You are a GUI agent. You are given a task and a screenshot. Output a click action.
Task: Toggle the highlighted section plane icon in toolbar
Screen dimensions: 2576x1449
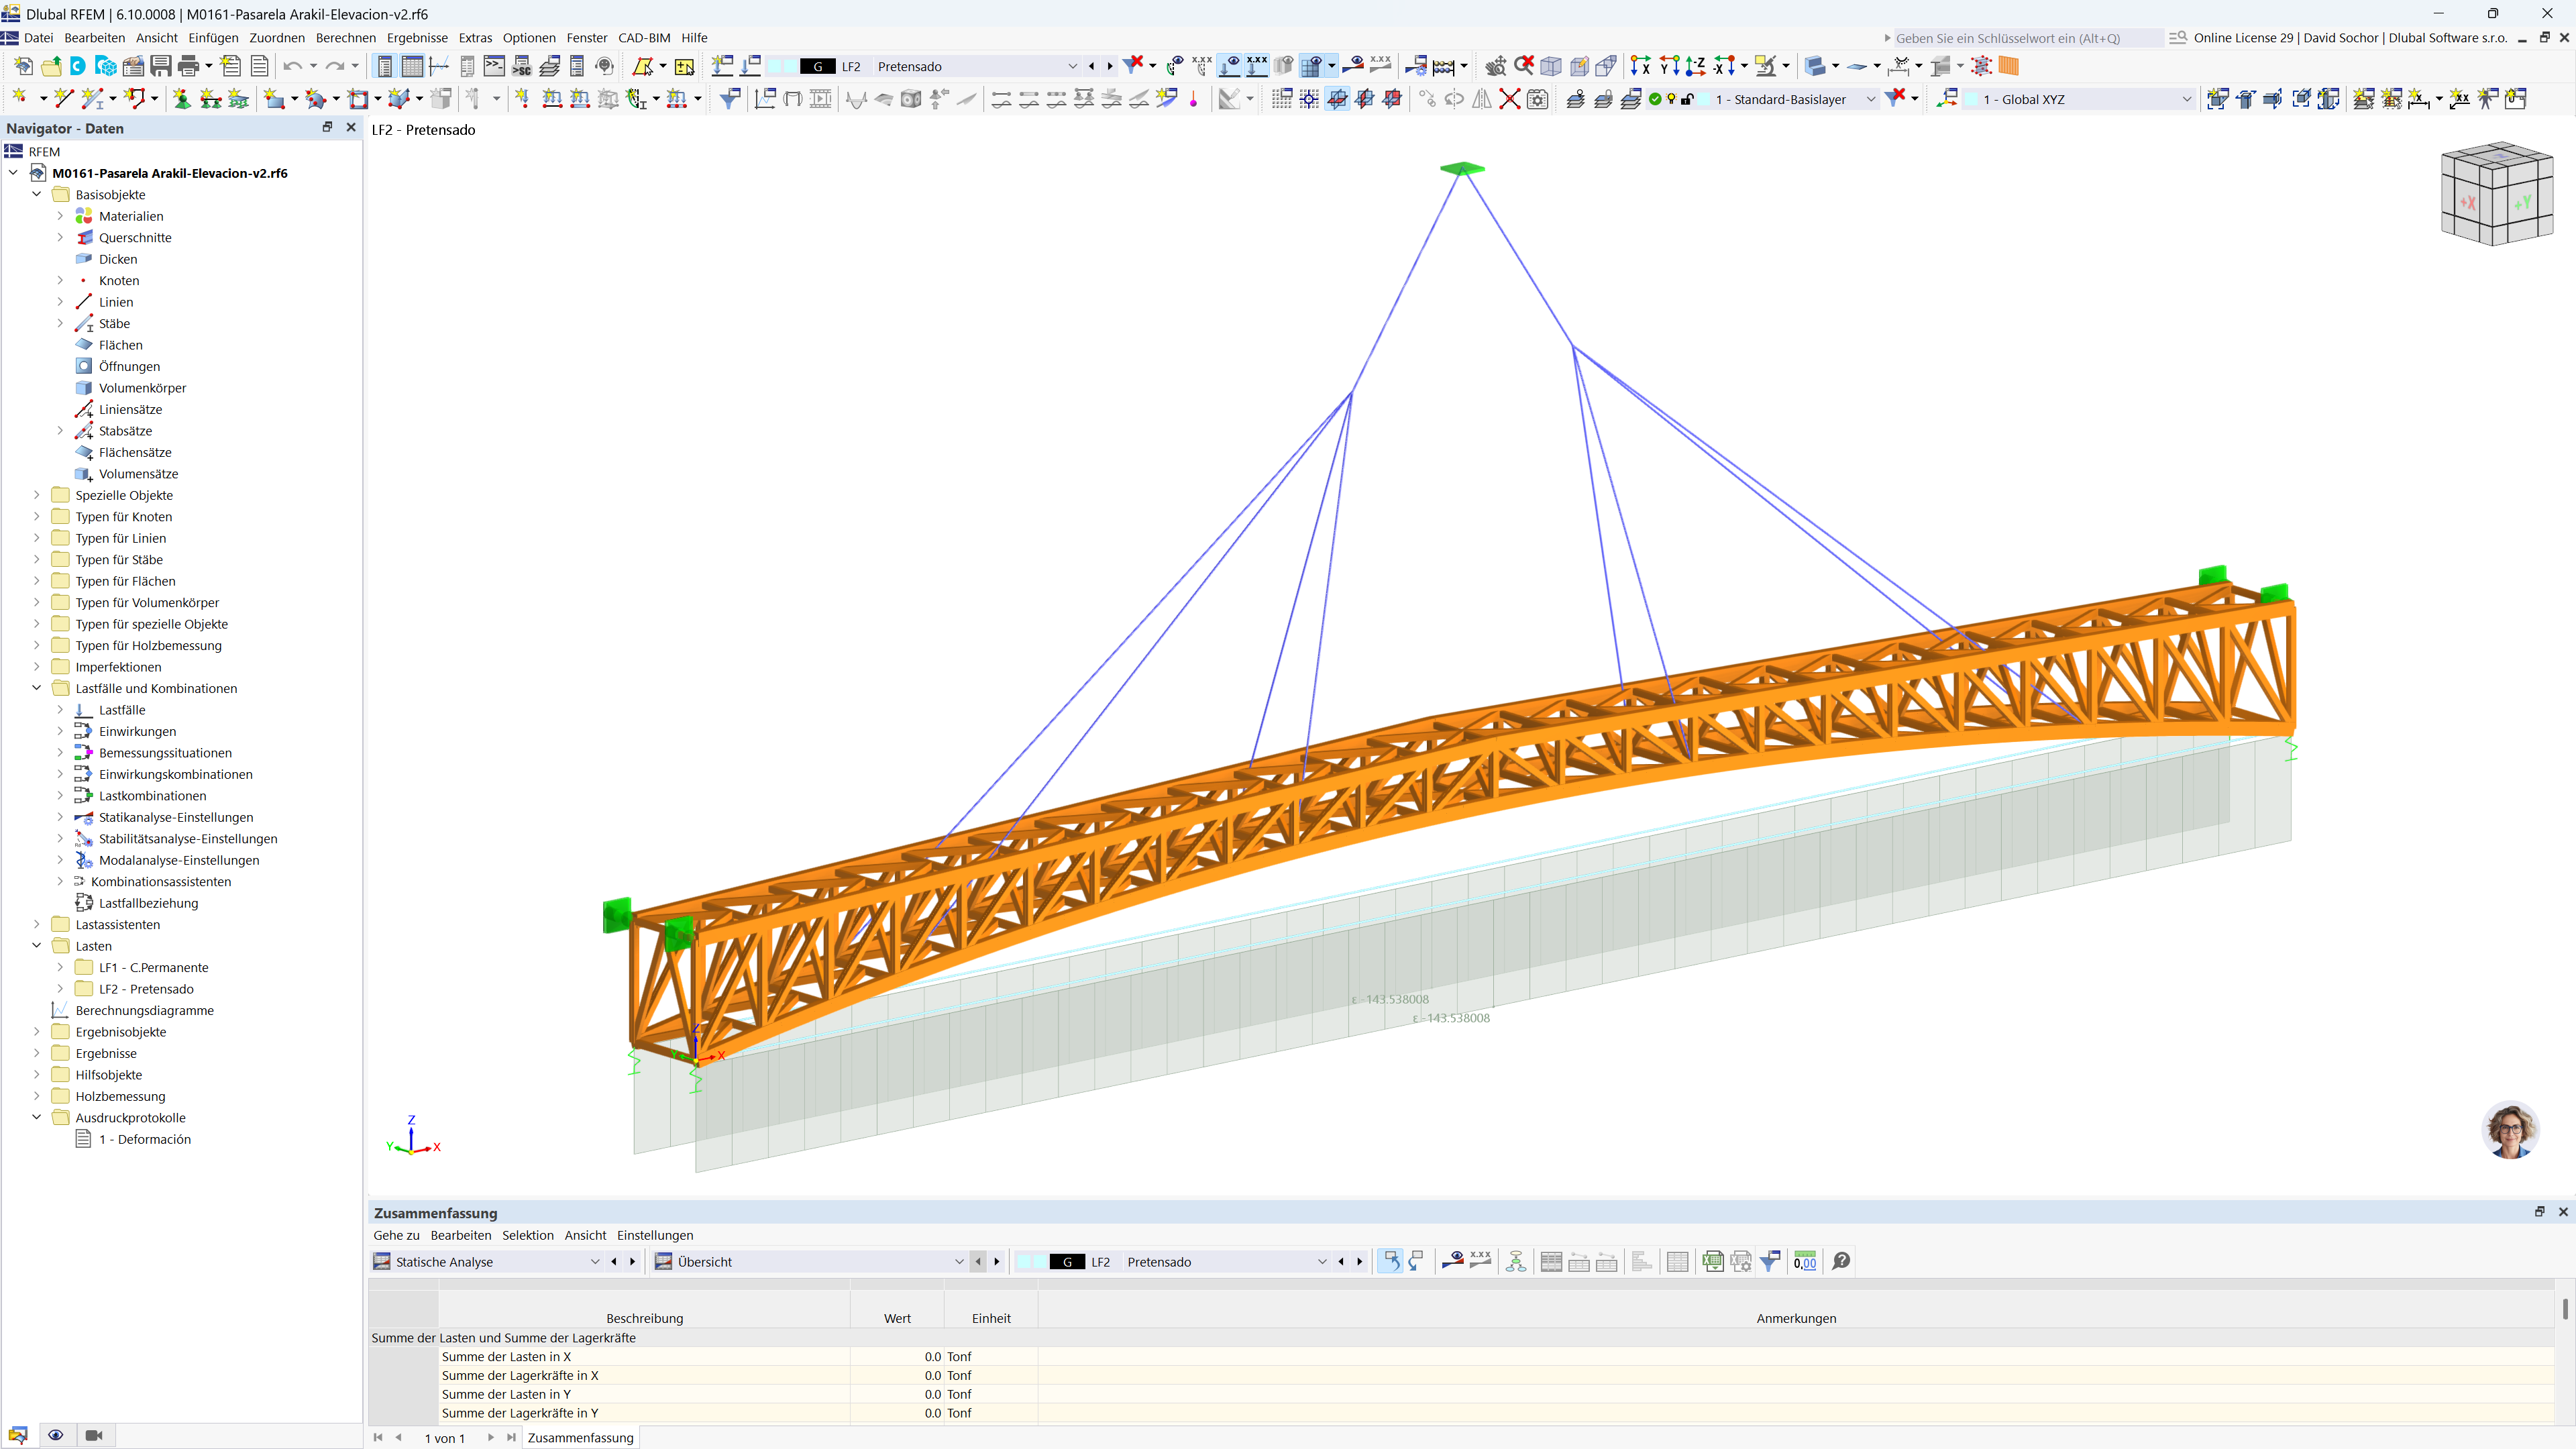pos(1338,99)
